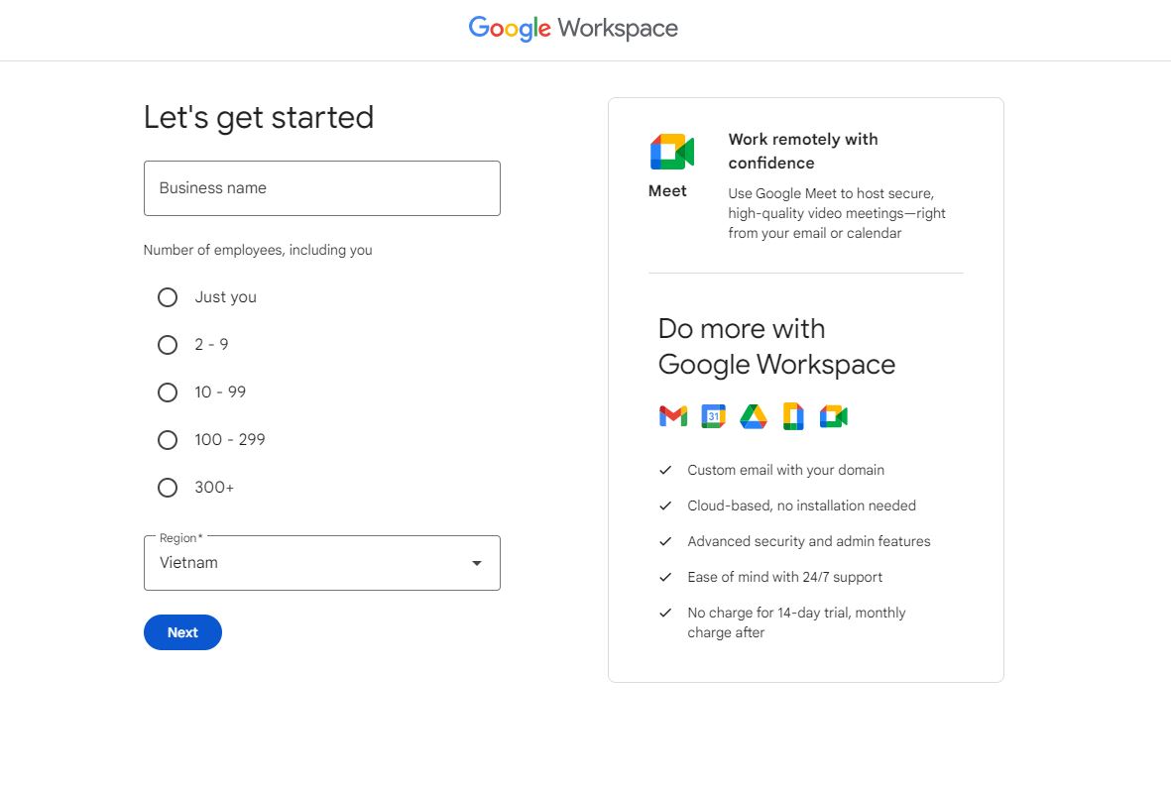This screenshot has width=1171, height=785.
Task: Focus the Business name input field
Action: tap(321, 188)
